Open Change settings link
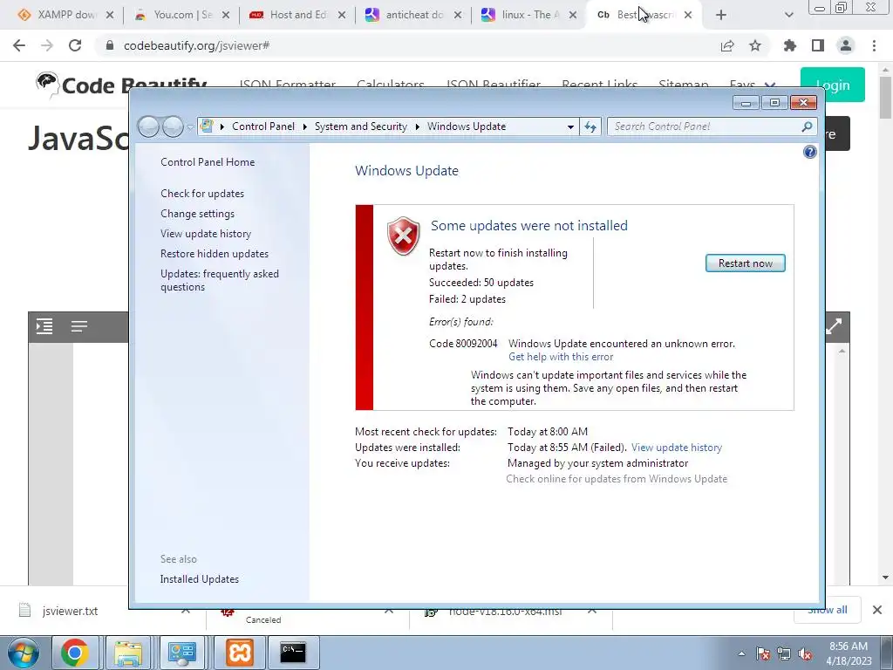 coord(198,214)
